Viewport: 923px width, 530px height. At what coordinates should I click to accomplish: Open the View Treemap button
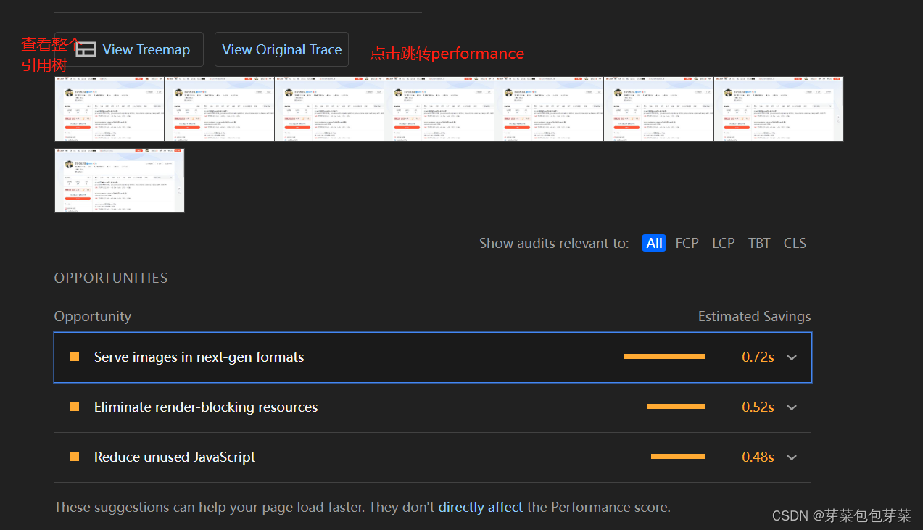pos(129,49)
